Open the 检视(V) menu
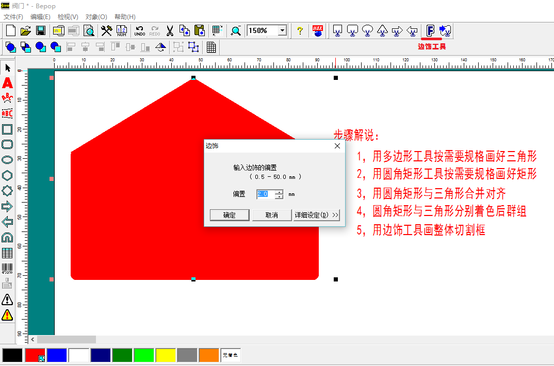The height and width of the screenshot is (366, 554). click(x=68, y=17)
